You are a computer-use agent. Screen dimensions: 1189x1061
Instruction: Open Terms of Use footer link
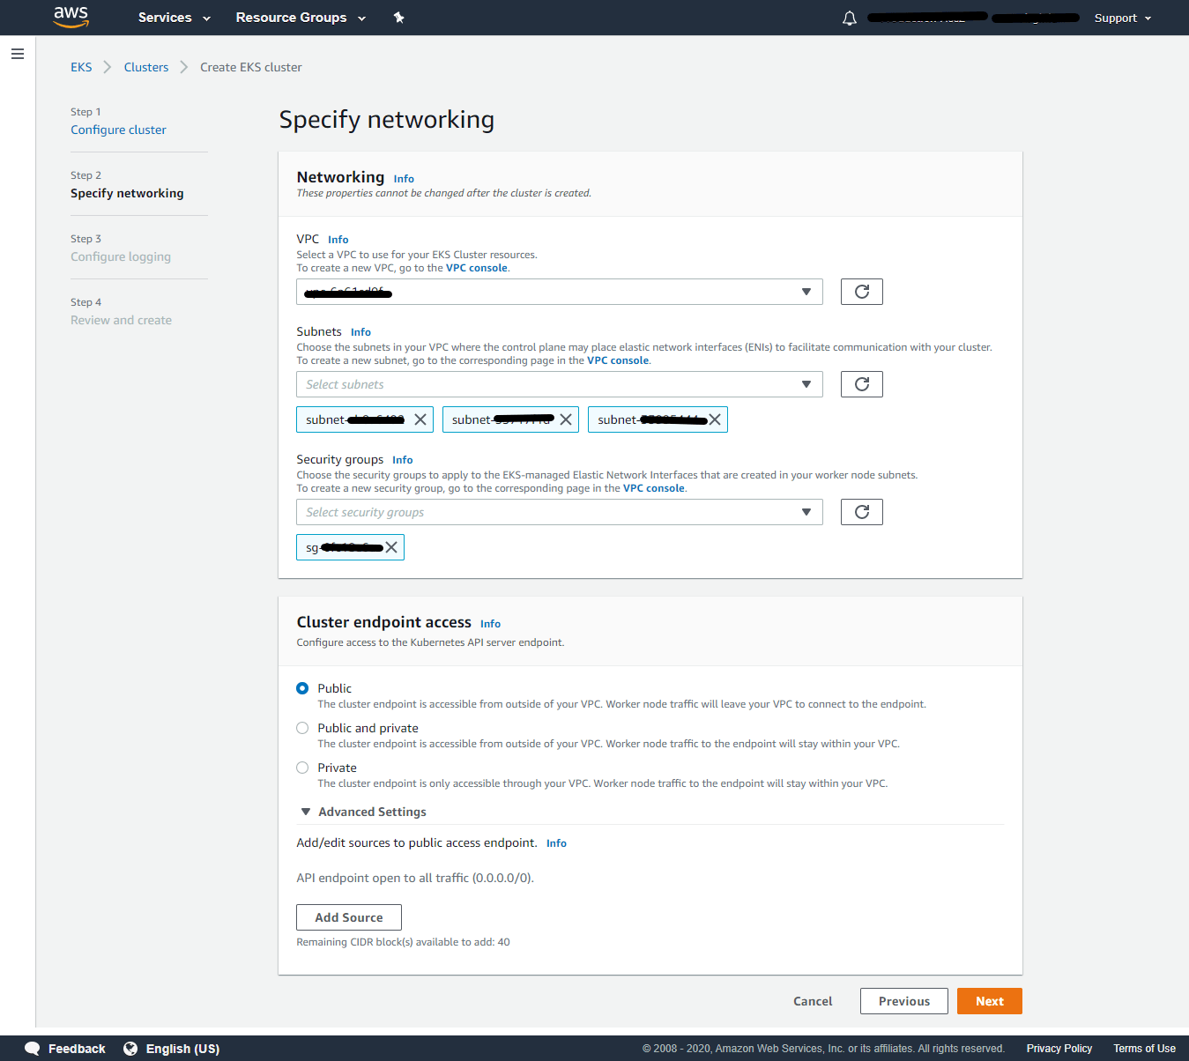(x=1144, y=1049)
